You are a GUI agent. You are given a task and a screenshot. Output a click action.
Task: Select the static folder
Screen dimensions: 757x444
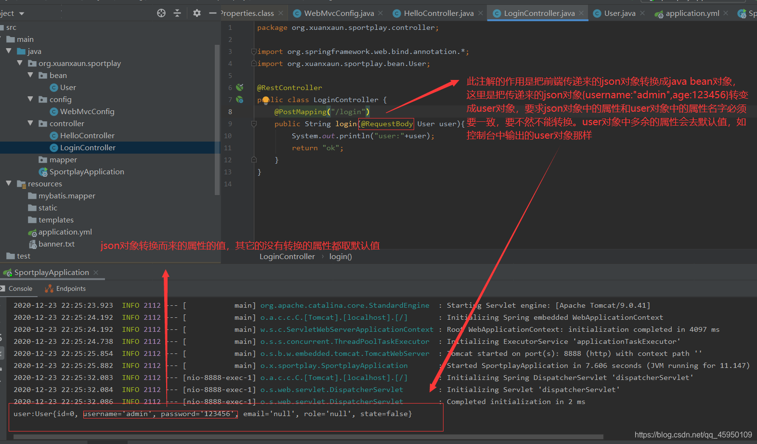(x=48, y=208)
